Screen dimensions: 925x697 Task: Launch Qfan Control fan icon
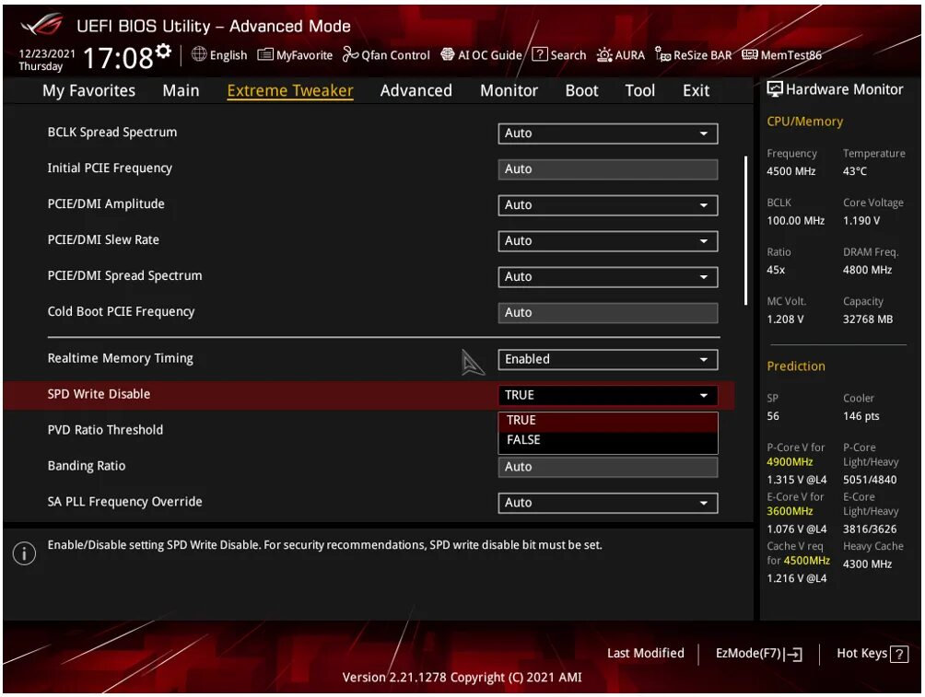(x=350, y=54)
